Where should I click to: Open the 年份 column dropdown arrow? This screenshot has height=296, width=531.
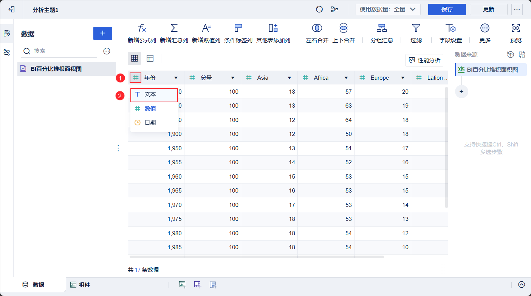(x=176, y=78)
